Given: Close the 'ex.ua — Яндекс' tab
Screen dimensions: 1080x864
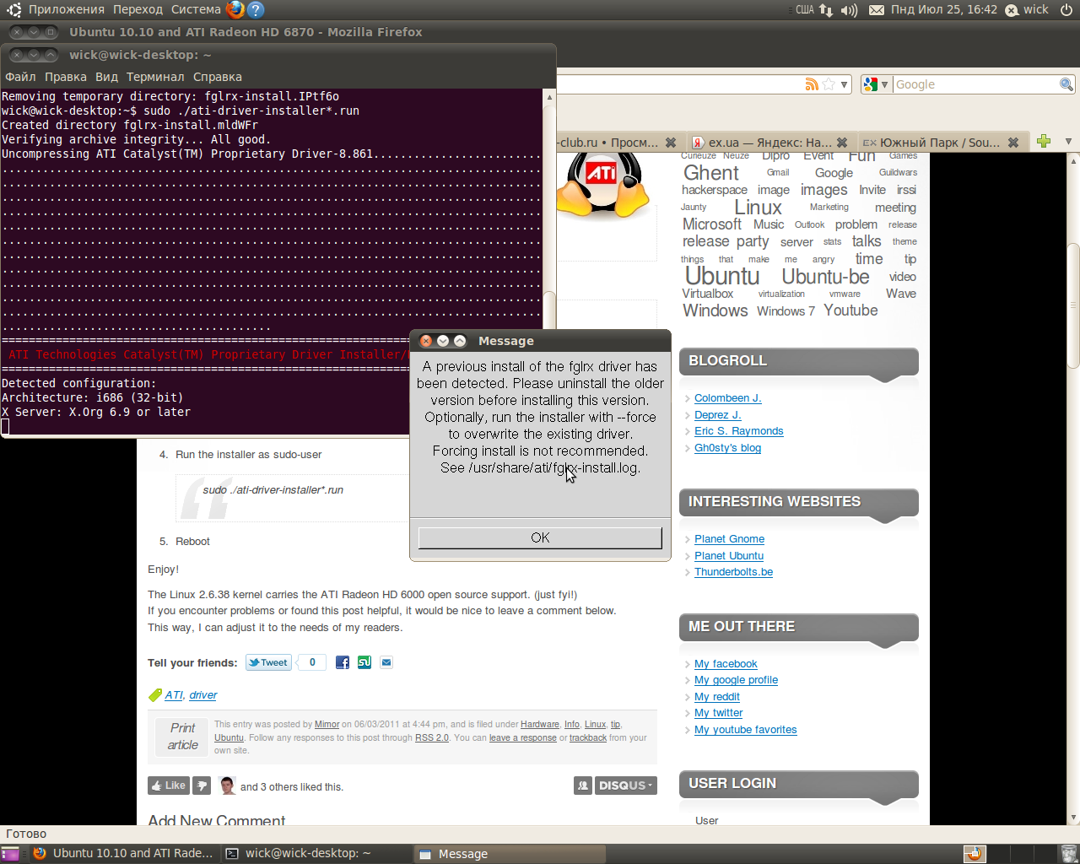Looking at the screenshot, I should pyautogui.click(x=842, y=143).
